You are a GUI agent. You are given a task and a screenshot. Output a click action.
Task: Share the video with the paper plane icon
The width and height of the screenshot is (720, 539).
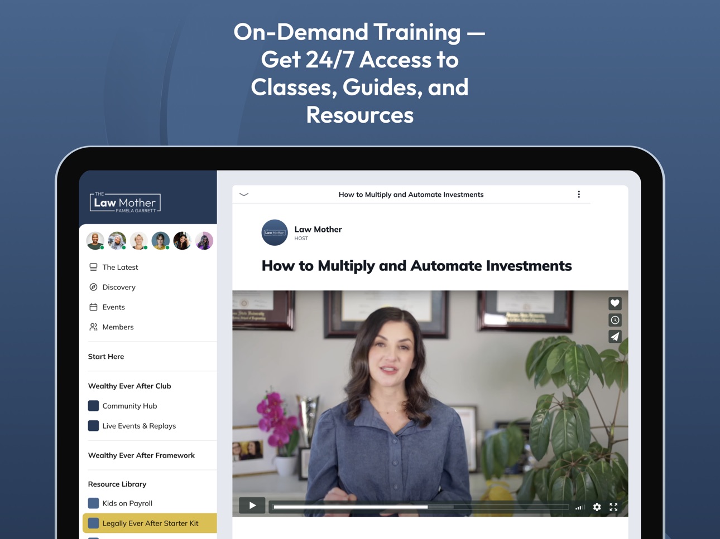(615, 337)
